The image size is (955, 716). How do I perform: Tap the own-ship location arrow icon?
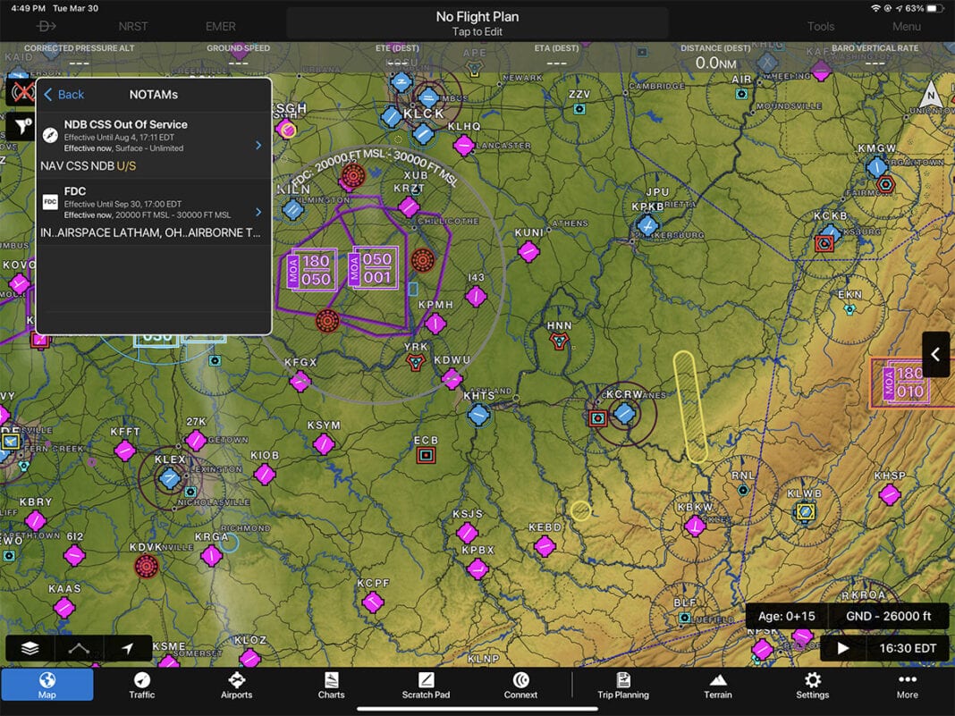pyautogui.click(x=128, y=648)
